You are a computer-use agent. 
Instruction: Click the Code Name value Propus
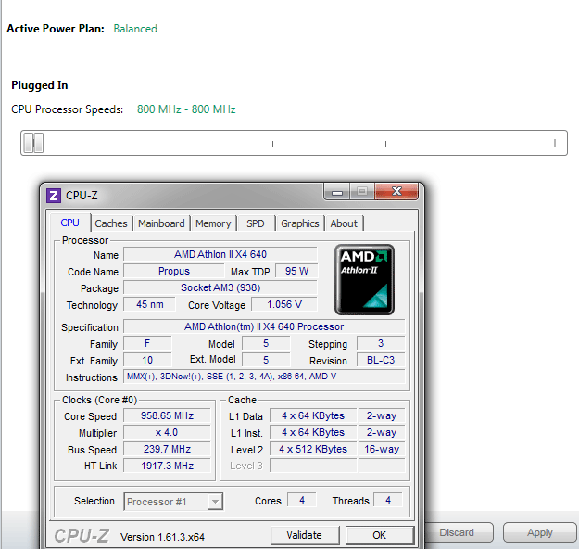174,271
